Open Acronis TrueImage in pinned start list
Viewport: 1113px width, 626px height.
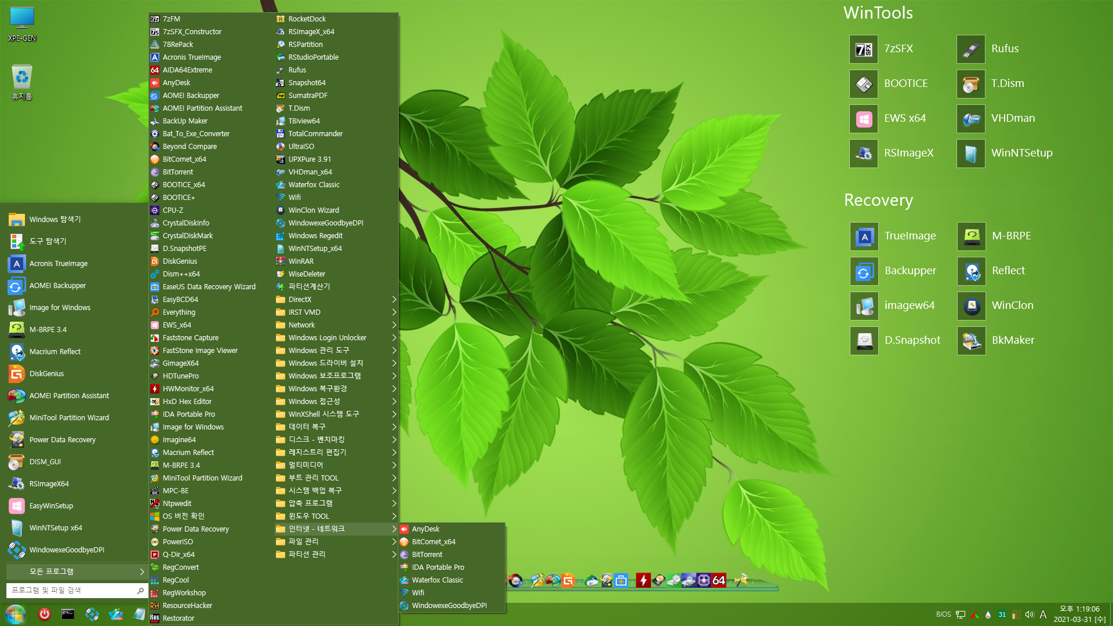point(74,264)
